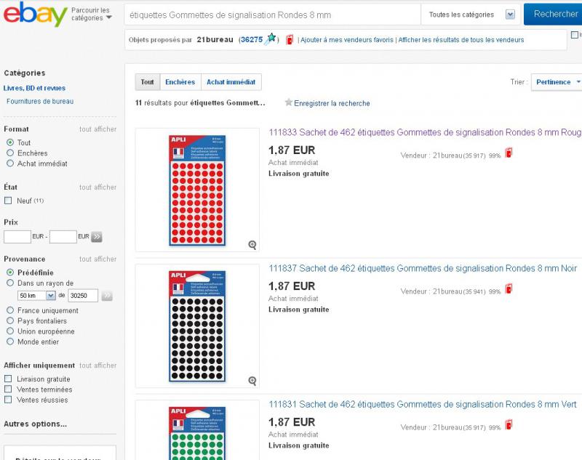This screenshot has height=460, width=582.
Task: Select Enchères format radio button
Action: [x=10, y=153]
